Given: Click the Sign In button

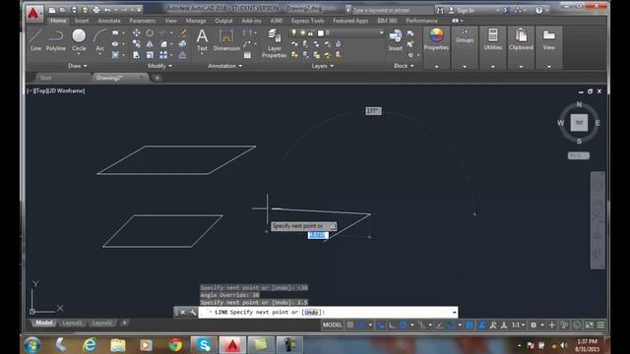Looking at the screenshot, I should coord(466,11).
